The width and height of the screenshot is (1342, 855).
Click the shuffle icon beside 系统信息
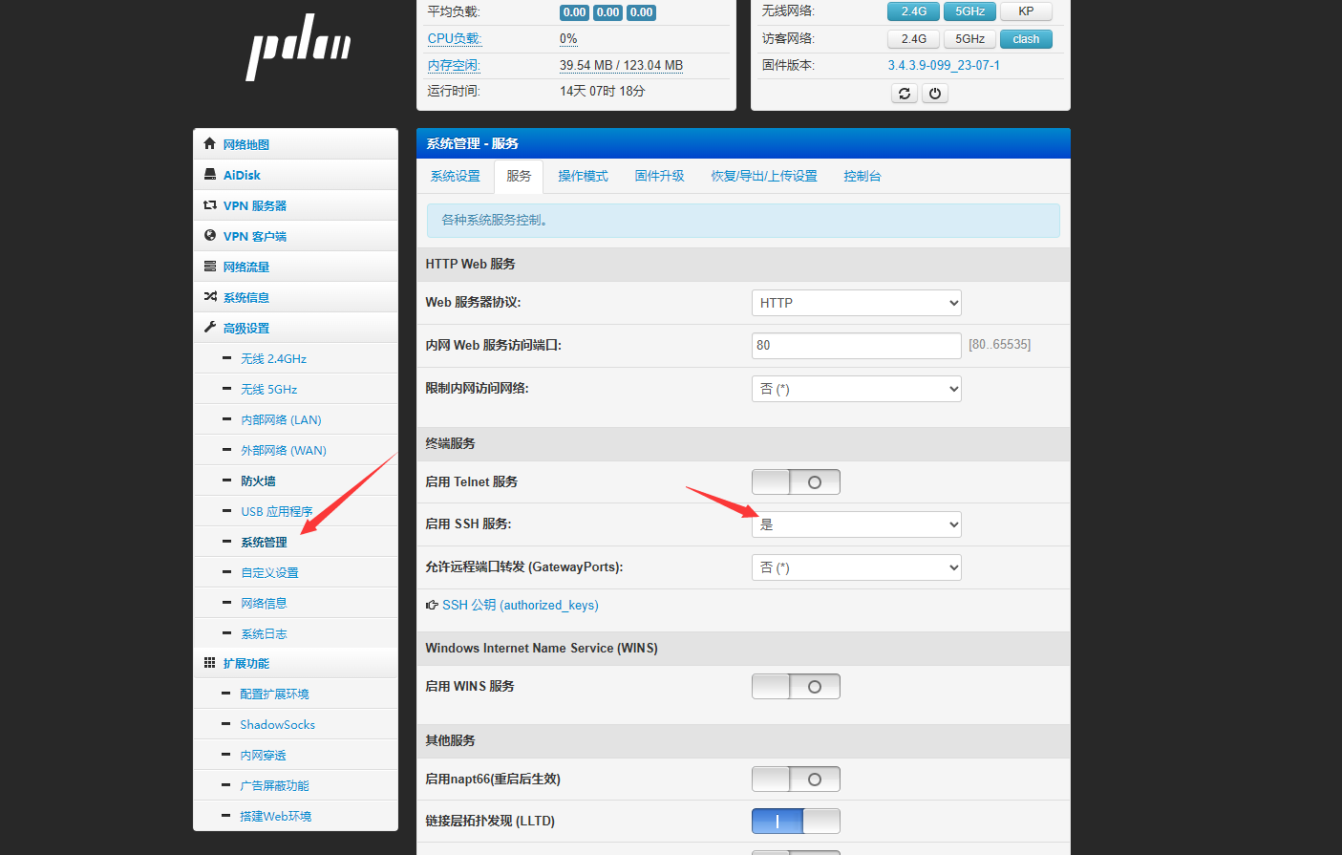coord(210,297)
